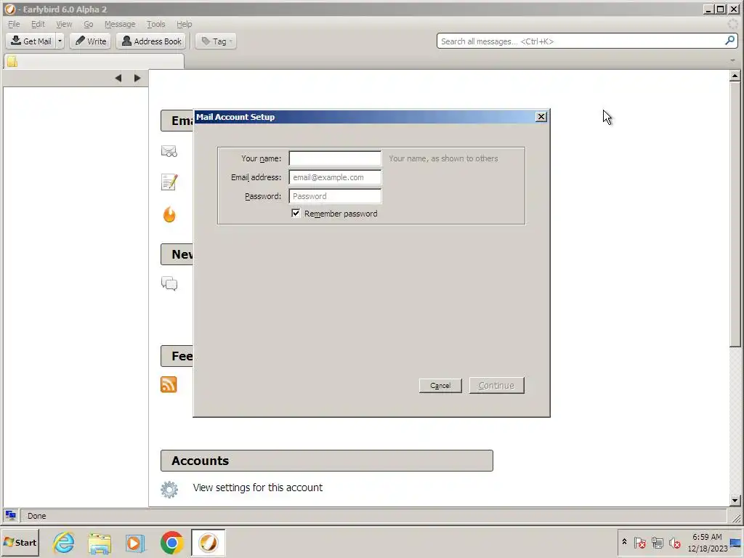Launch Google Chrome from taskbar
The width and height of the screenshot is (744, 558).
pyautogui.click(x=171, y=543)
